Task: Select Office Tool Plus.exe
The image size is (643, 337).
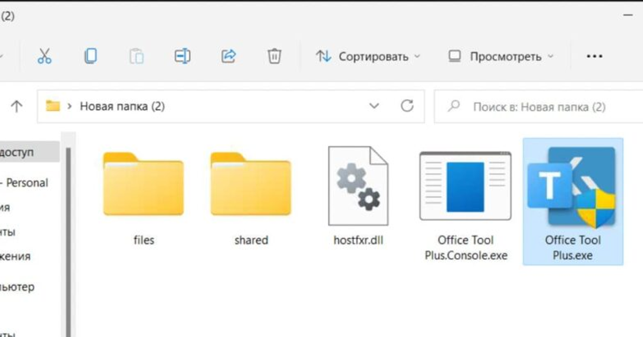Action: point(573,201)
